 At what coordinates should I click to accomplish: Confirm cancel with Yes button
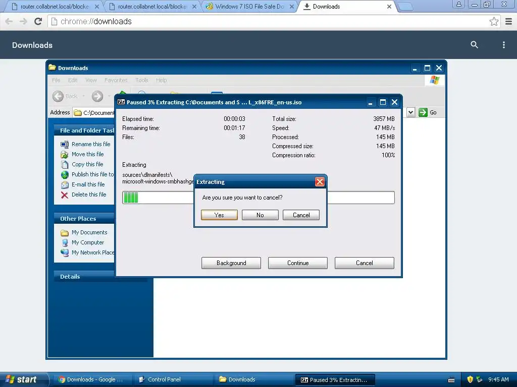coord(219,215)
